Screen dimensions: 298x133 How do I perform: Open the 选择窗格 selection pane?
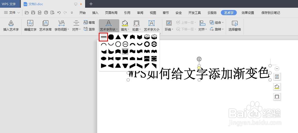(x=235, y=26)
